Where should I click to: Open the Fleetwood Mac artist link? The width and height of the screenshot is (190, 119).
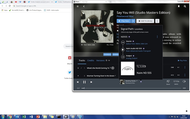point(125,16)
